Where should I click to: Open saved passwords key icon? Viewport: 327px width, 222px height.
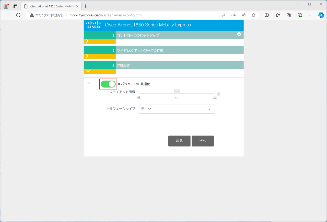224,15
